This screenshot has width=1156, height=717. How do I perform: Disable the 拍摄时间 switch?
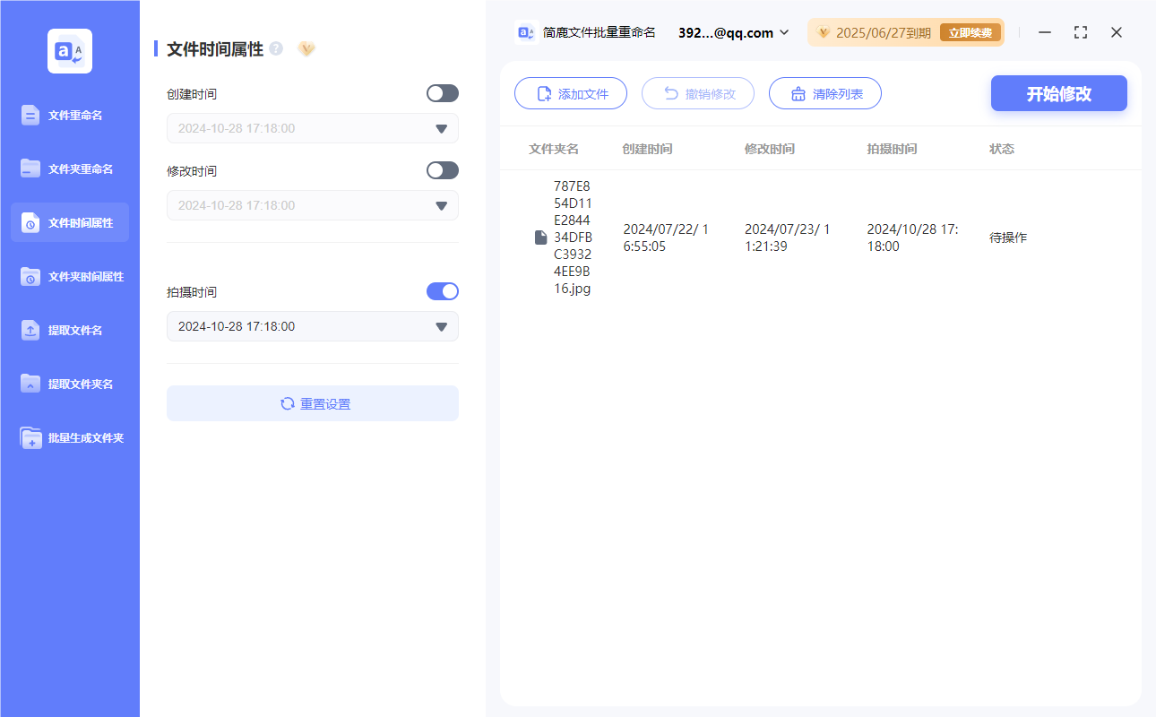pos(442,291)
